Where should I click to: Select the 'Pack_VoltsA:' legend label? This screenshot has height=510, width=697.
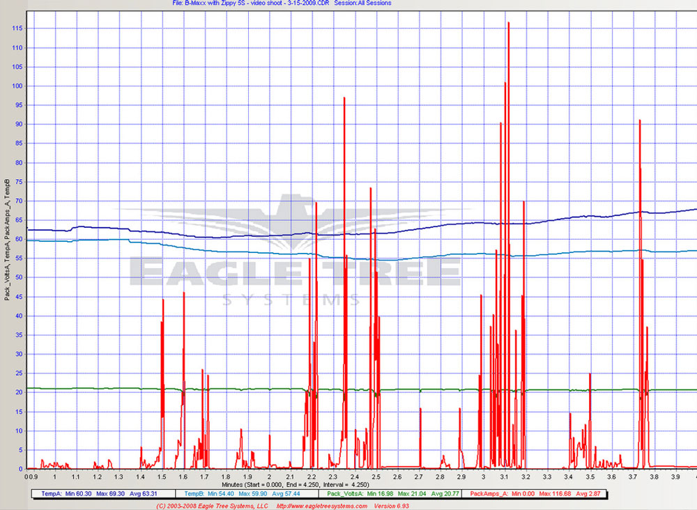pyautogui.click(x=346, y=494)
